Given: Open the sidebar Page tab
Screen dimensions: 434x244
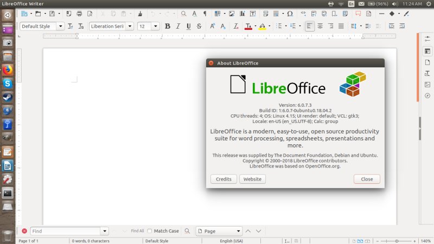Looking at the screenshot, I should (427, 62).
